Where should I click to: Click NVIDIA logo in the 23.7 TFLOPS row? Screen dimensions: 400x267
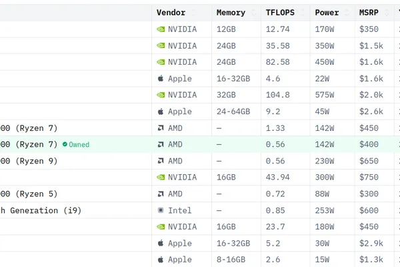(161, 227)
